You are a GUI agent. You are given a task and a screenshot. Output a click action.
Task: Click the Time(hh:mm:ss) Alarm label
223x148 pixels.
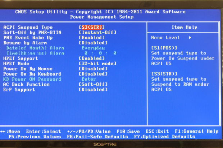click(x=35, y=53)
